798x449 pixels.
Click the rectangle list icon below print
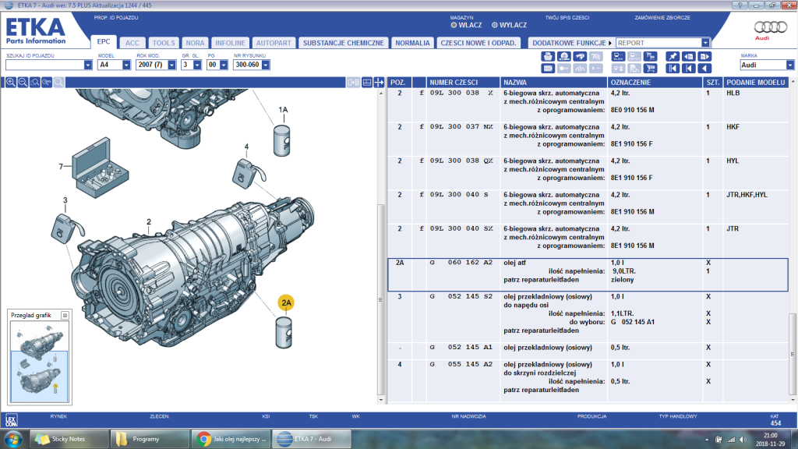tap(548, 69)
